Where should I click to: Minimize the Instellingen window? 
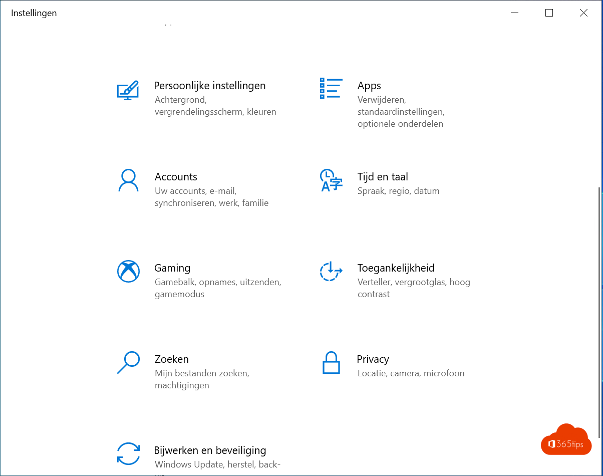tap(514, 13)
